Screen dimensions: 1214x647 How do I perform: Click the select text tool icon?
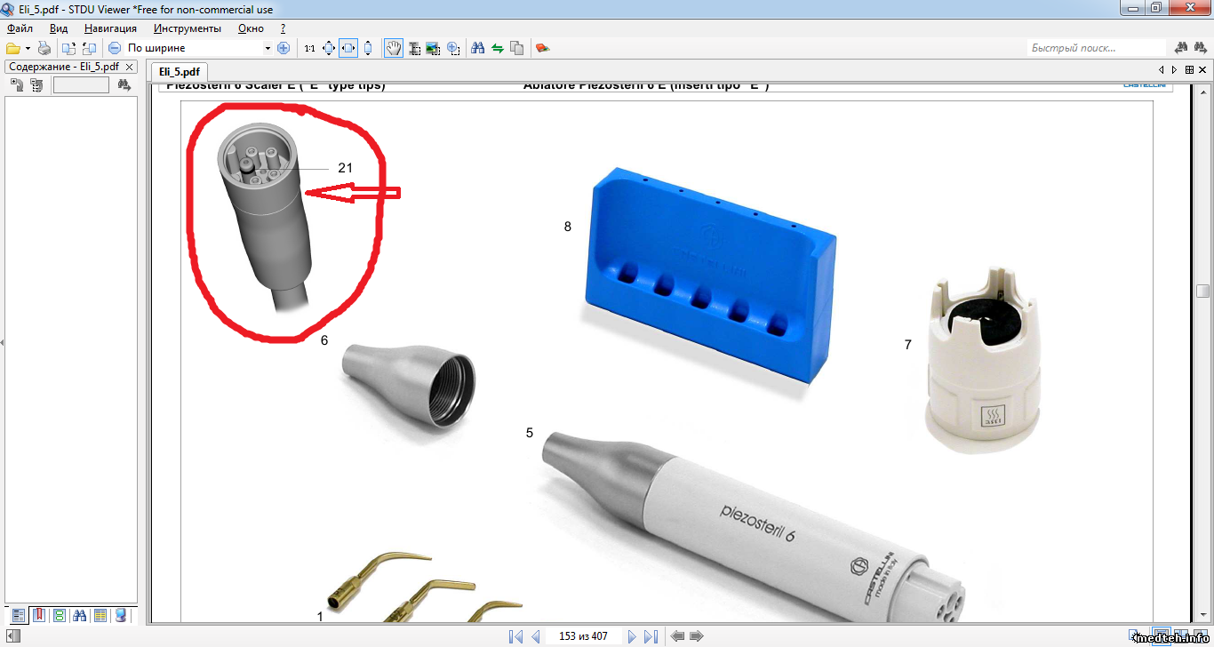click(414, 48)
